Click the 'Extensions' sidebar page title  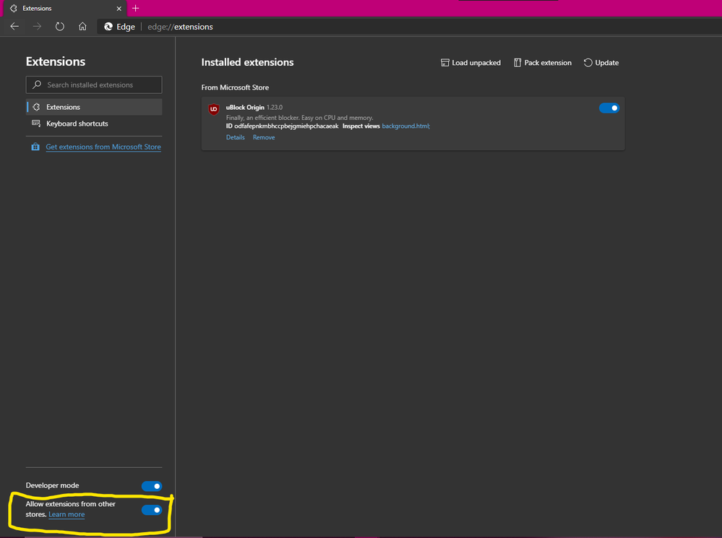tap(56, 61)
